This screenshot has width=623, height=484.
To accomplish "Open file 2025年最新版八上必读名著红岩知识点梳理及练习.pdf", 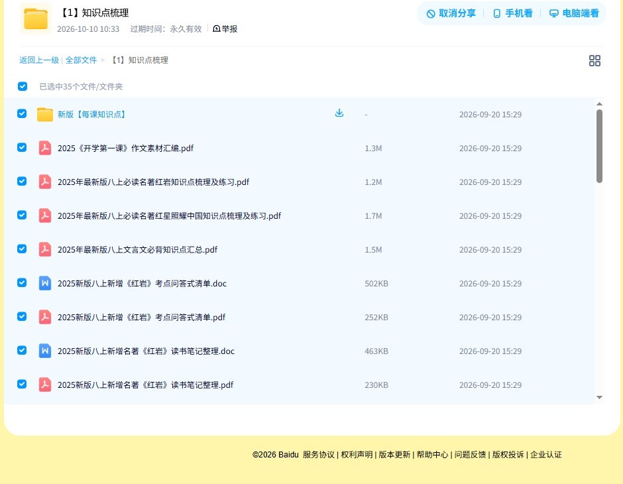I will [153, 182].
